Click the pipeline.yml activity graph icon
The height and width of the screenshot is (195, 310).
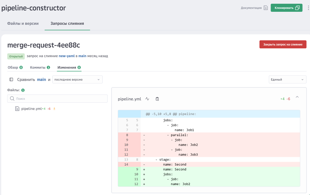click(147, 99)
